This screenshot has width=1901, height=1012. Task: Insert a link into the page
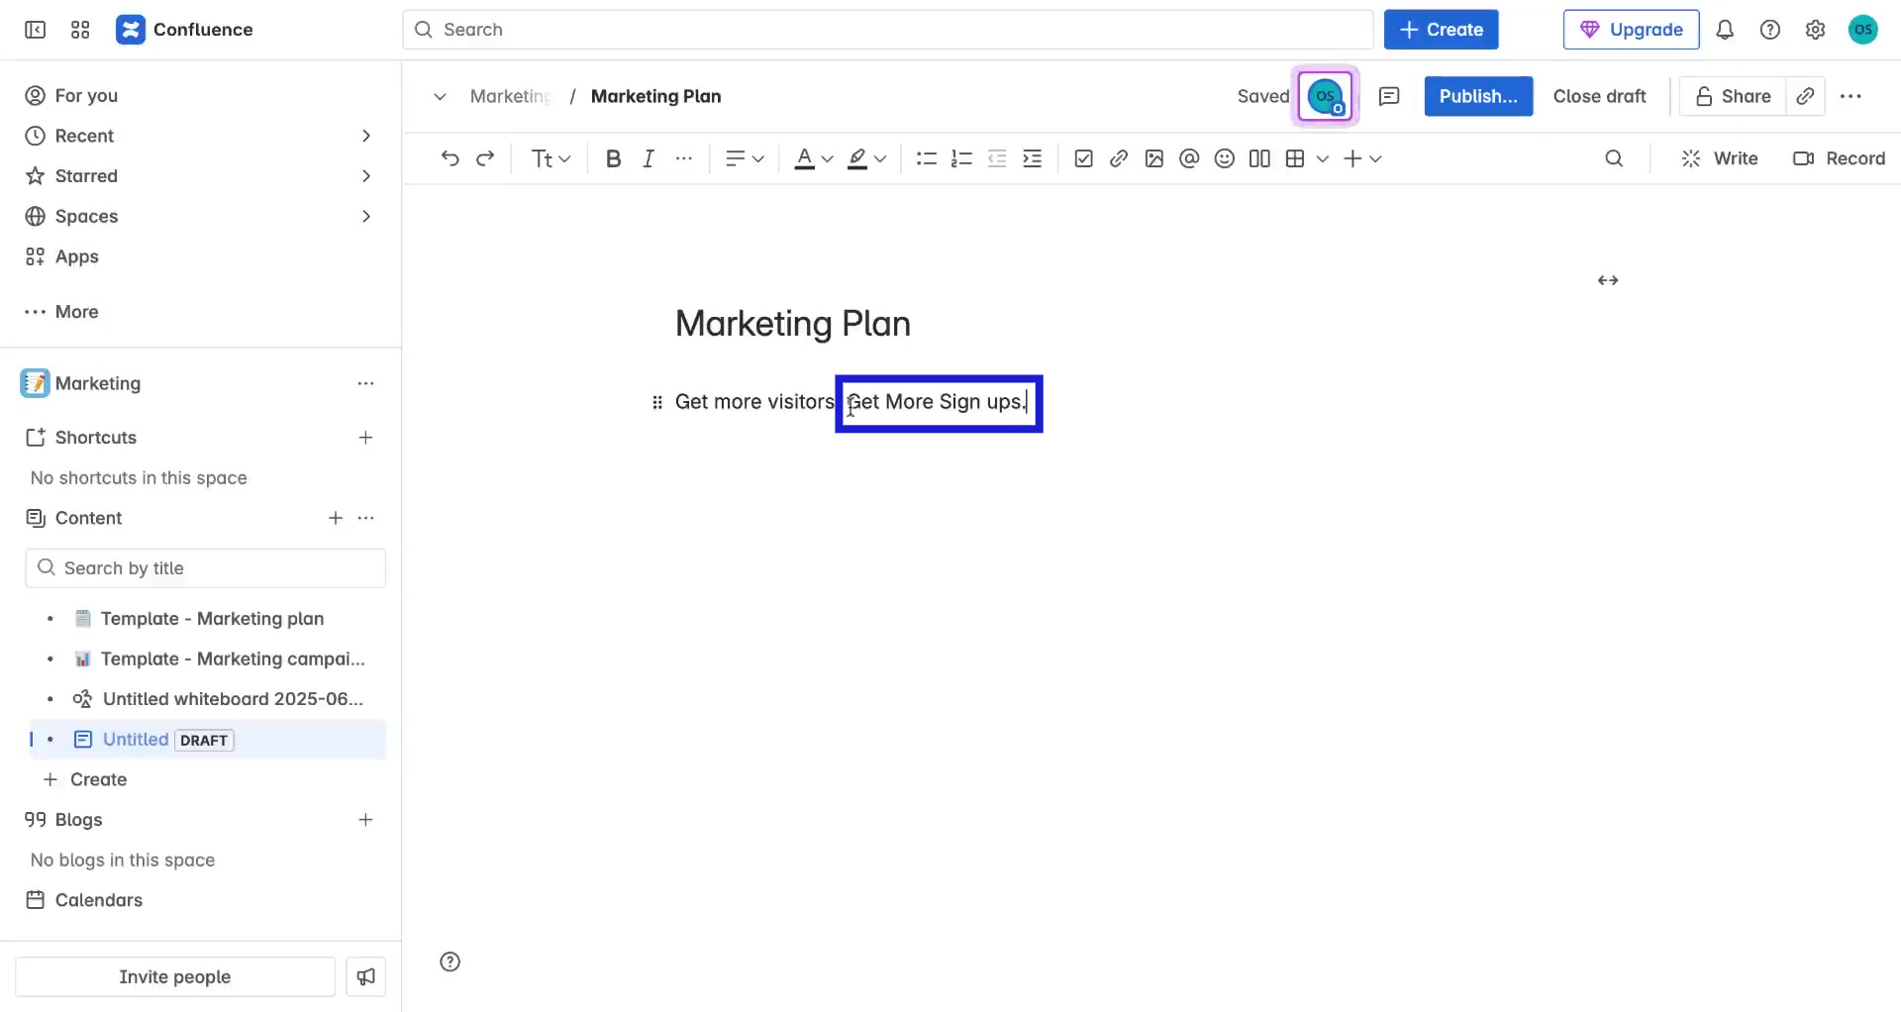tap(1119, 158)
